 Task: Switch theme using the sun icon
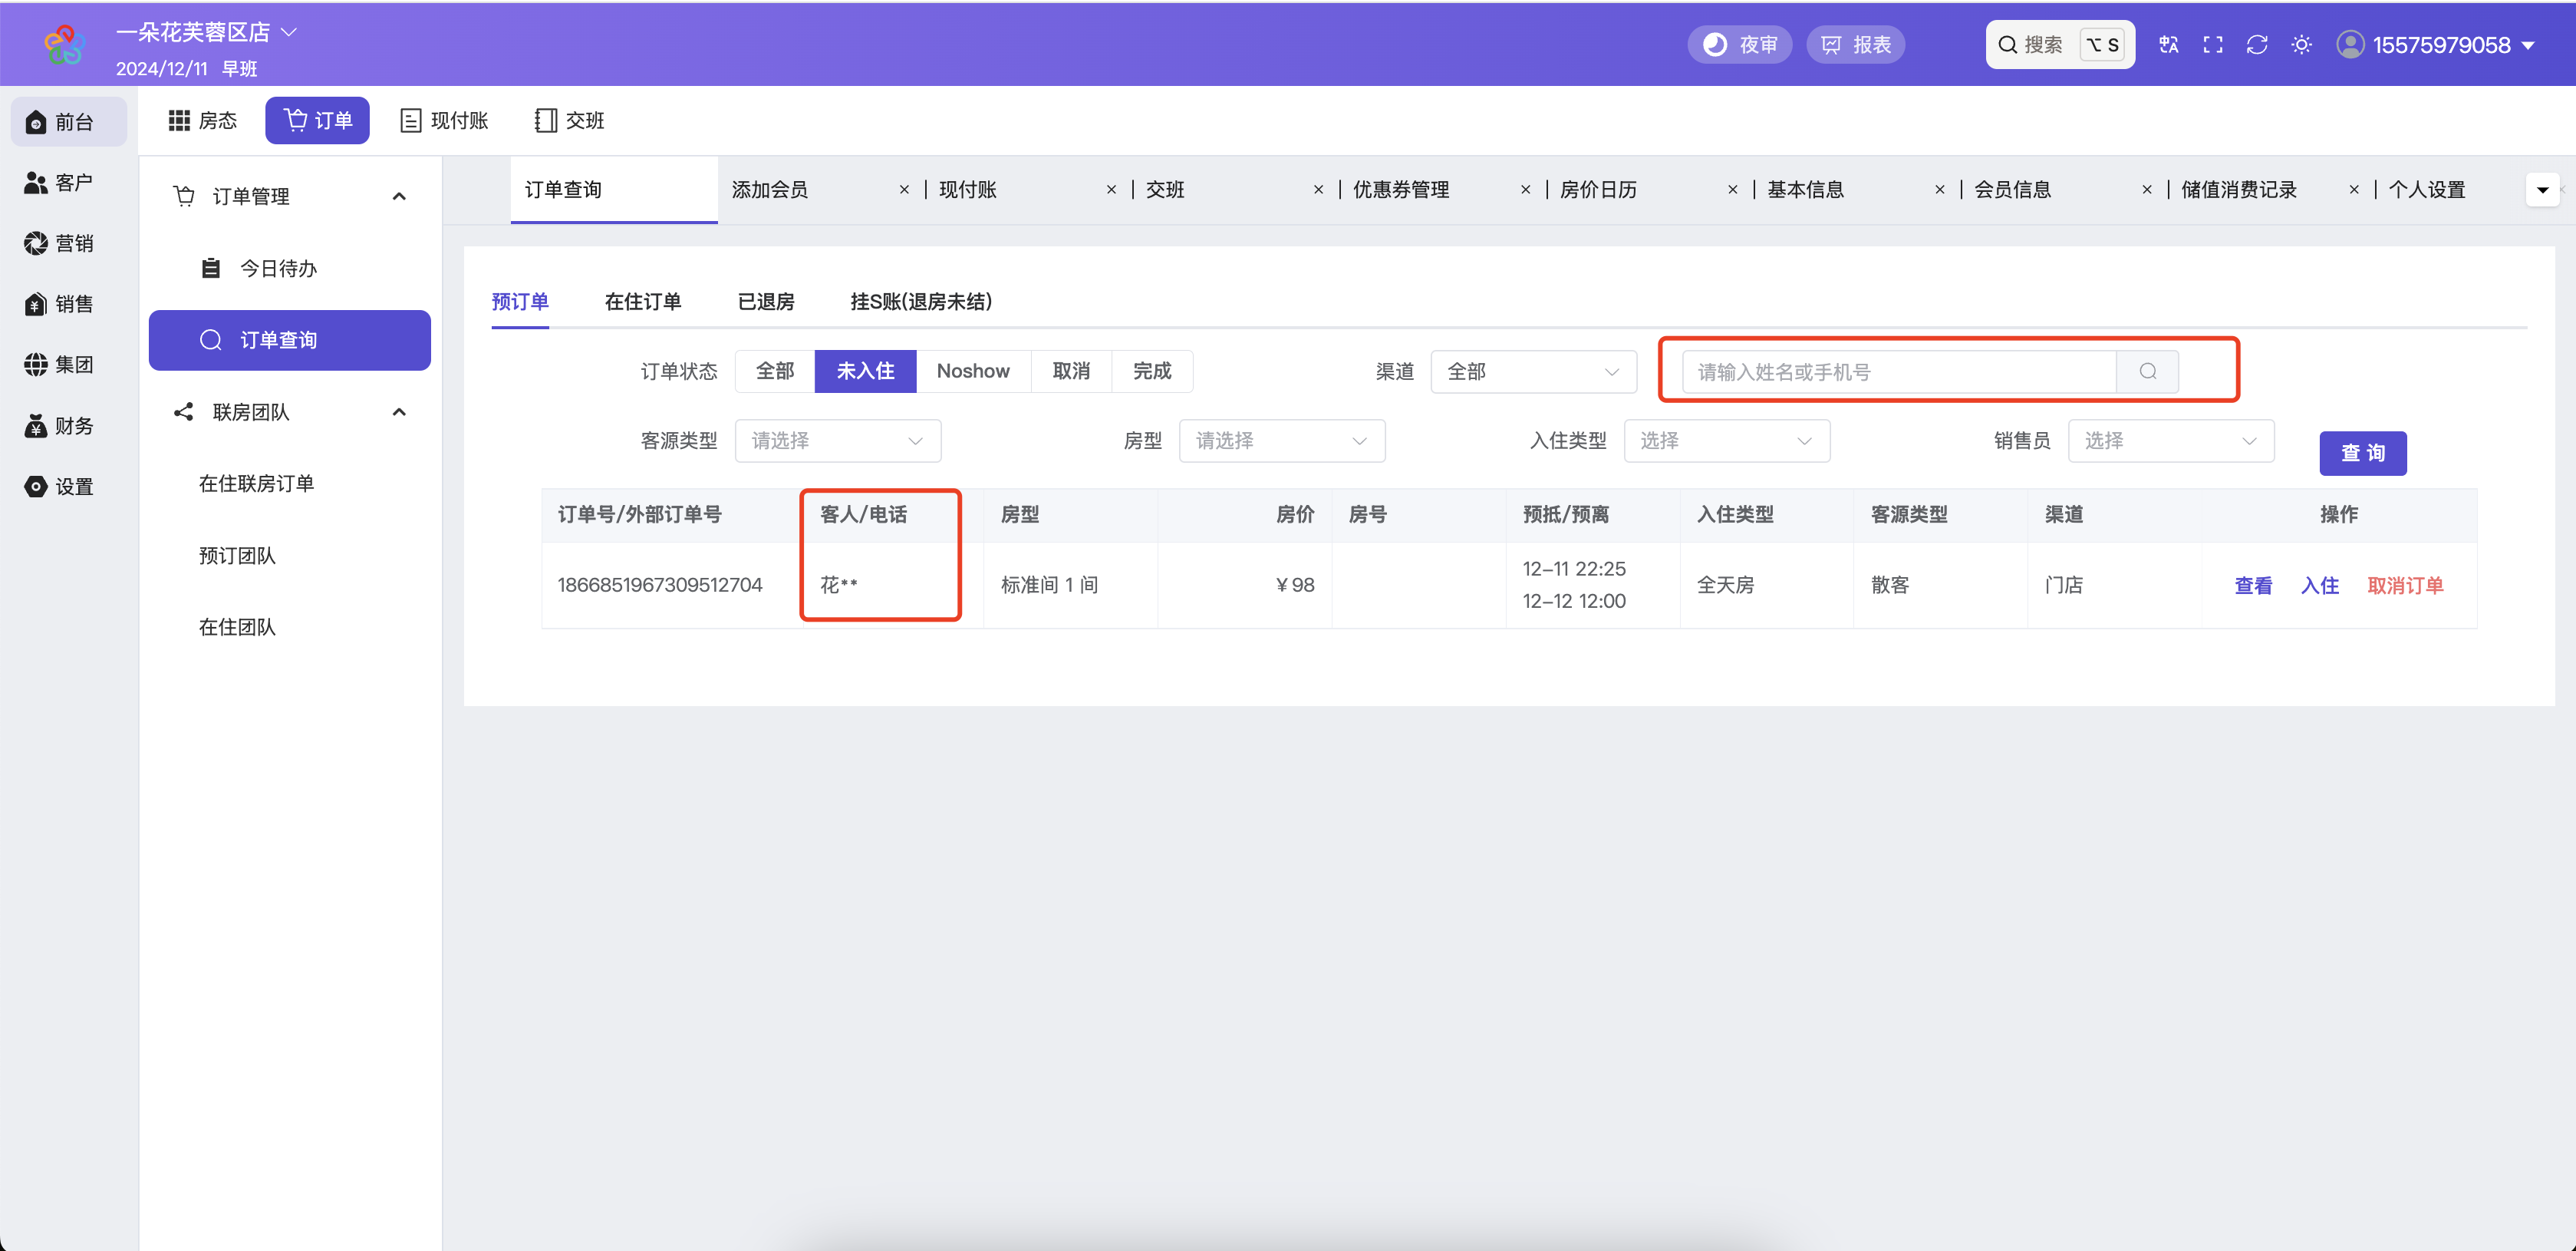(2301, 45)
